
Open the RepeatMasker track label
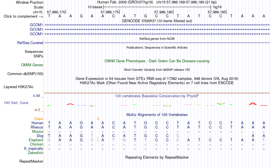[31, 161]
